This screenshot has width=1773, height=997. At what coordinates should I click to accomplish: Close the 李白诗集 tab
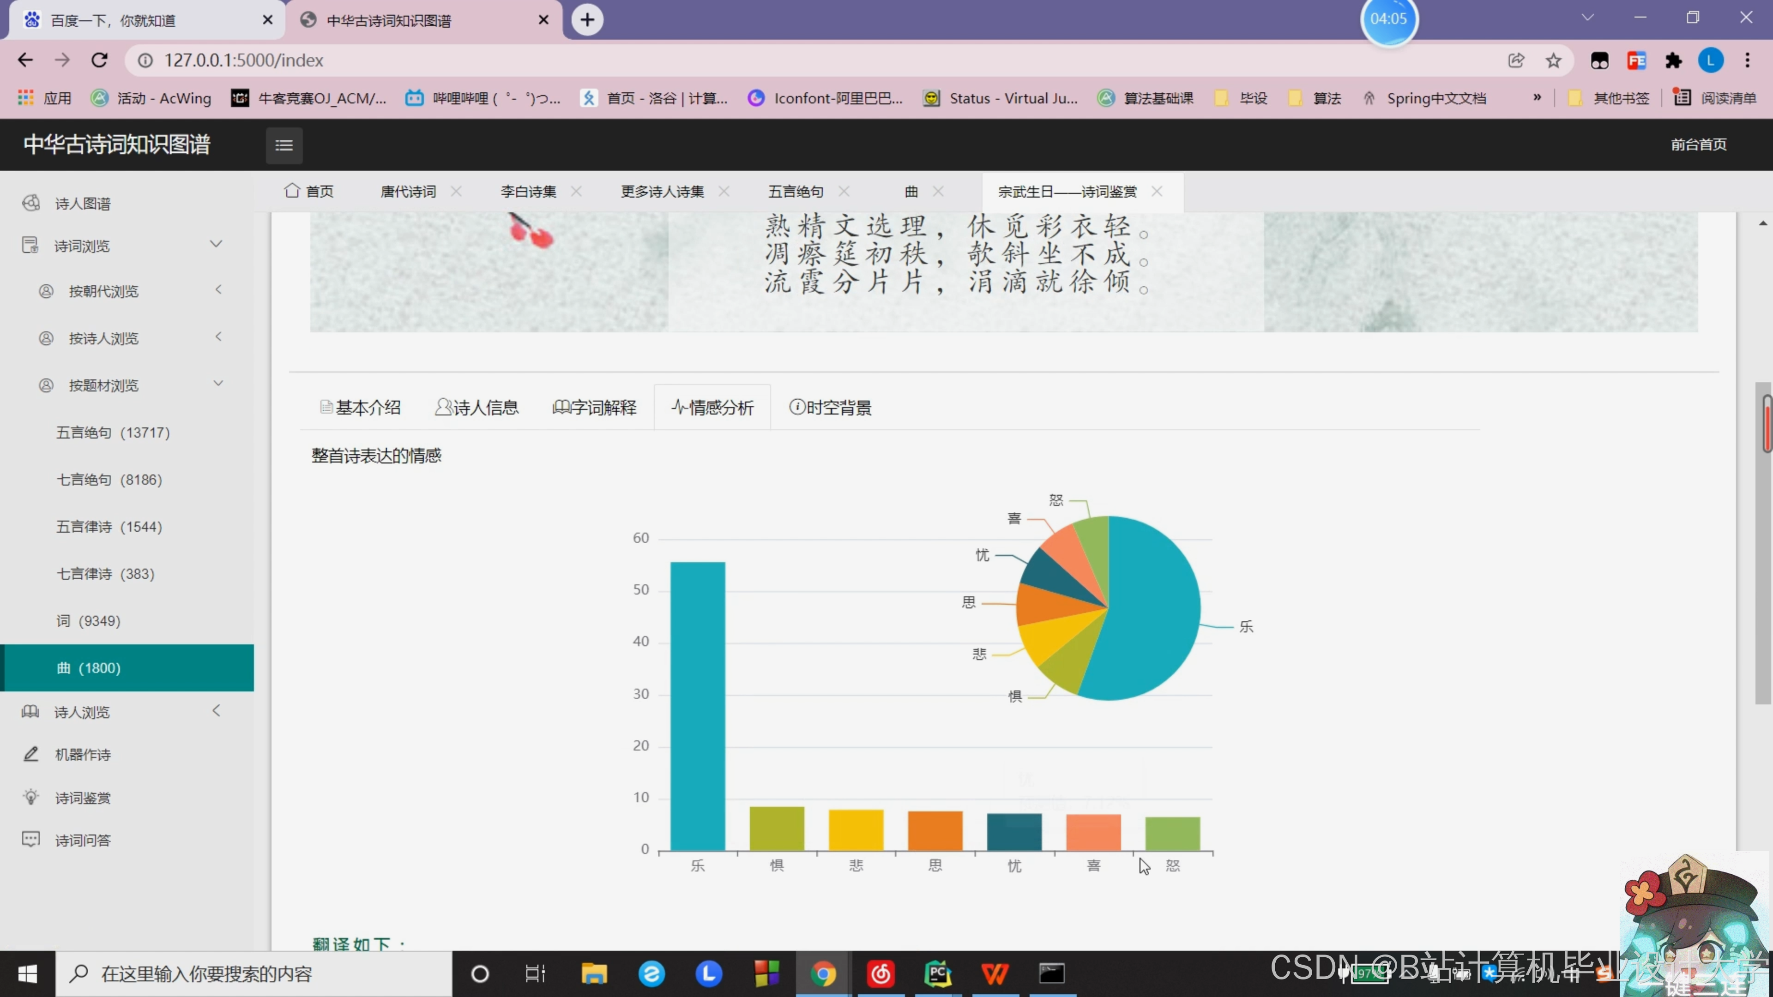[x=576, y=191]
